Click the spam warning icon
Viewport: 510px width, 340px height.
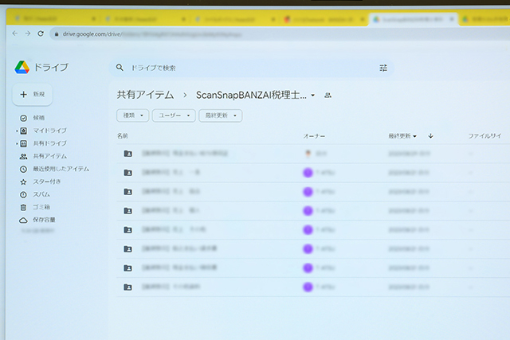click(x=23, y=195)
